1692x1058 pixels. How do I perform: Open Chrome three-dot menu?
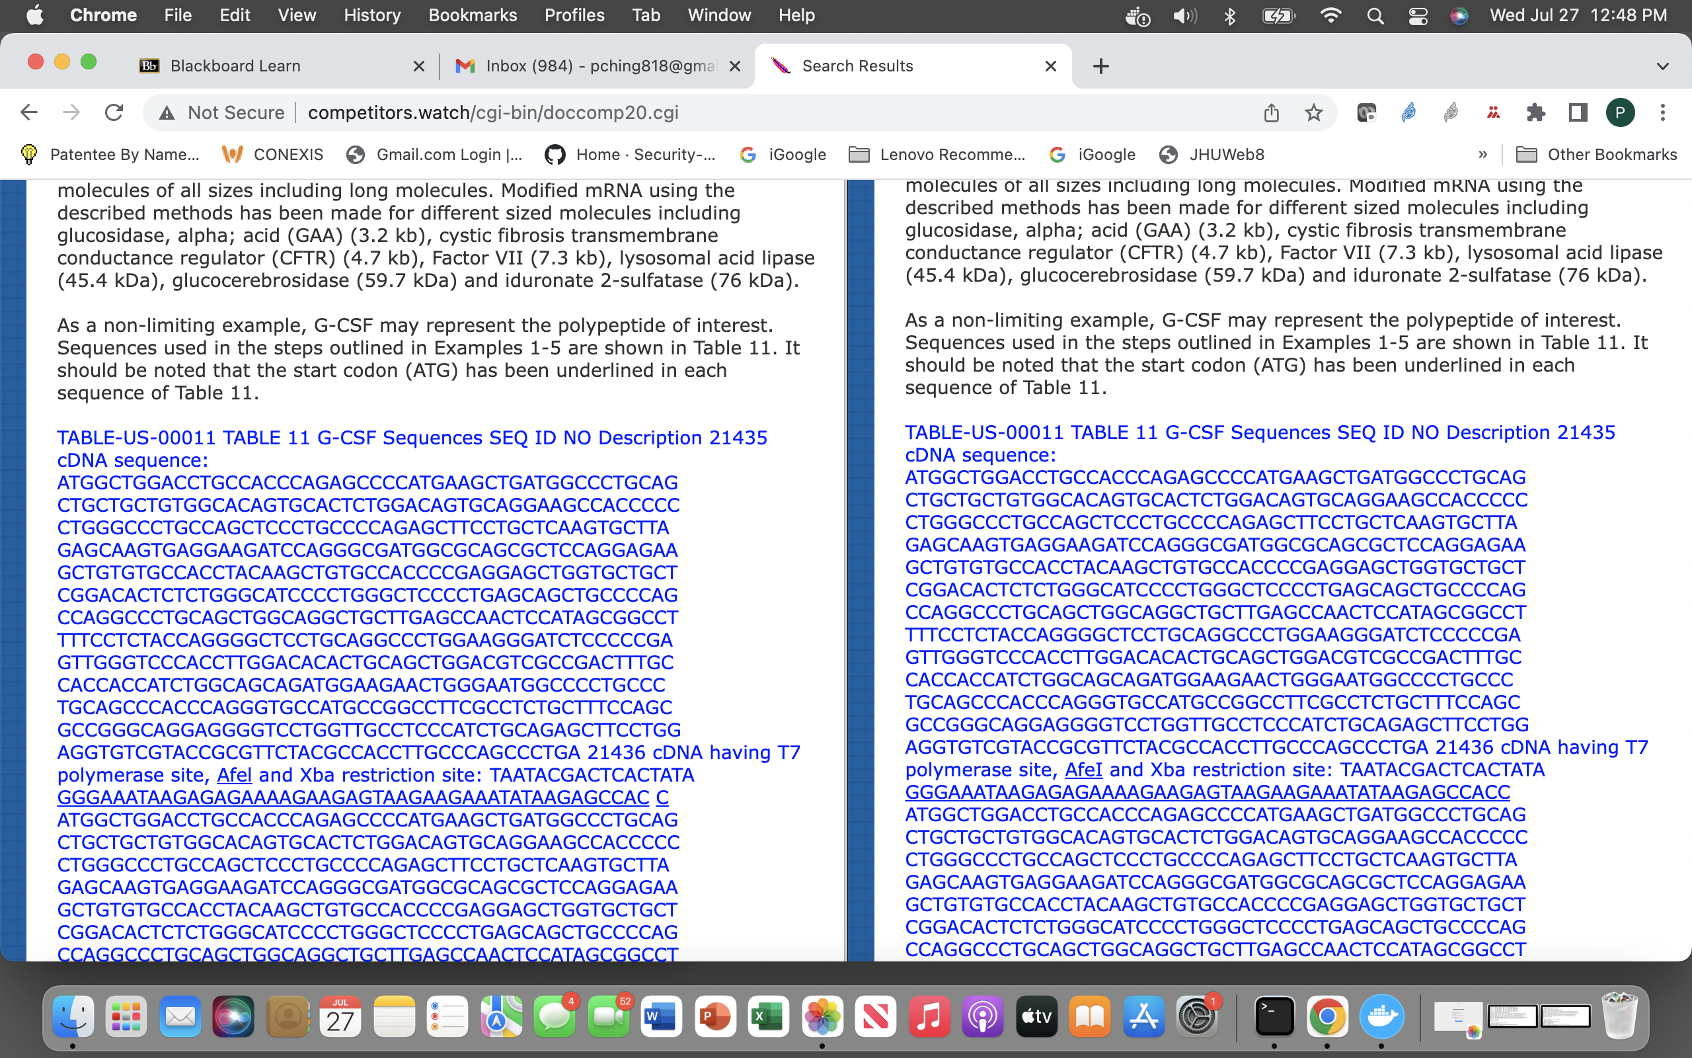[x=1663, y=112]
